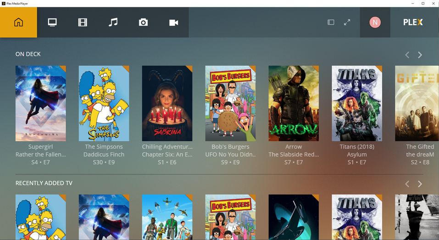Open the dark space-themed poster in Recently Added
The width and height of the screenshot is (439, 240).
pyautogui.click(x=294, y=217)
